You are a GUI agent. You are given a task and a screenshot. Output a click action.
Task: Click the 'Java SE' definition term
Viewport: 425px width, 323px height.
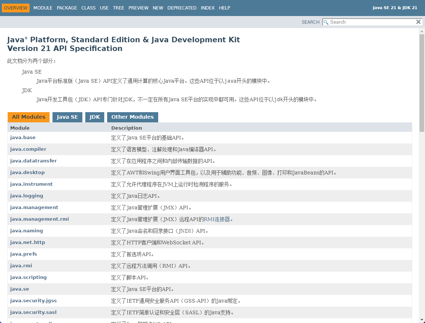point(32,72)
